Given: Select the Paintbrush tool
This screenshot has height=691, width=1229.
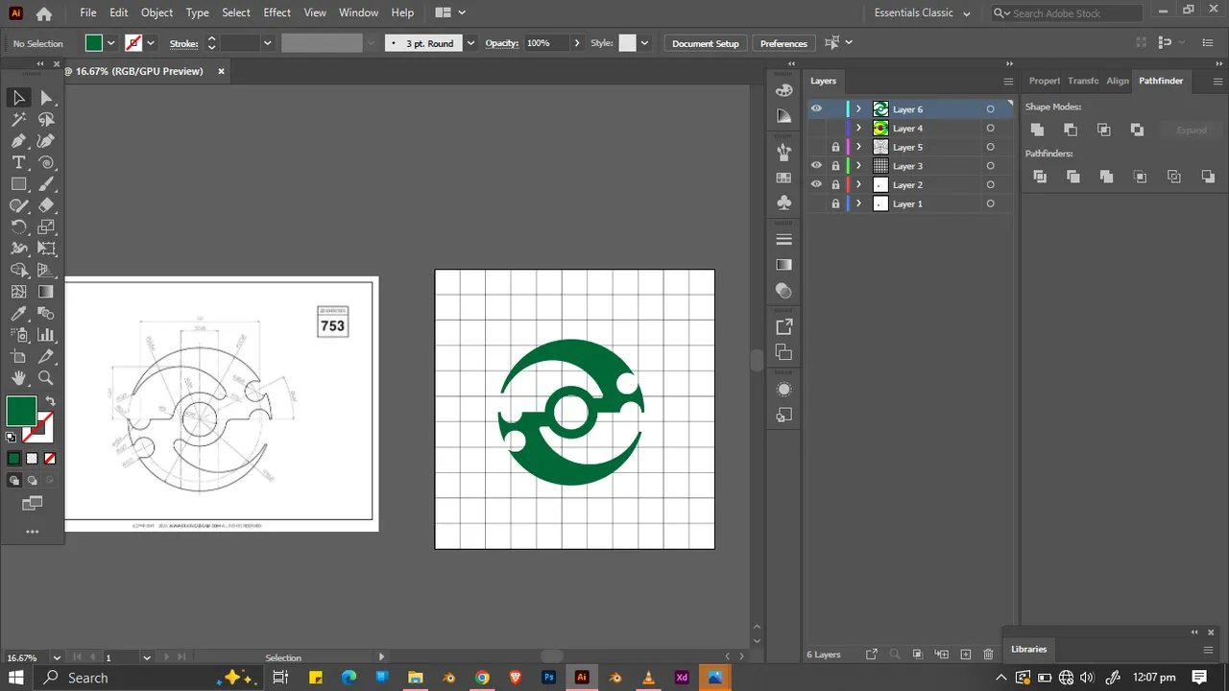Looking at the screenshot, I should tap(46, 184).
